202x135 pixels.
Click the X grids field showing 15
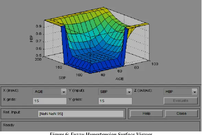point(50,101)
